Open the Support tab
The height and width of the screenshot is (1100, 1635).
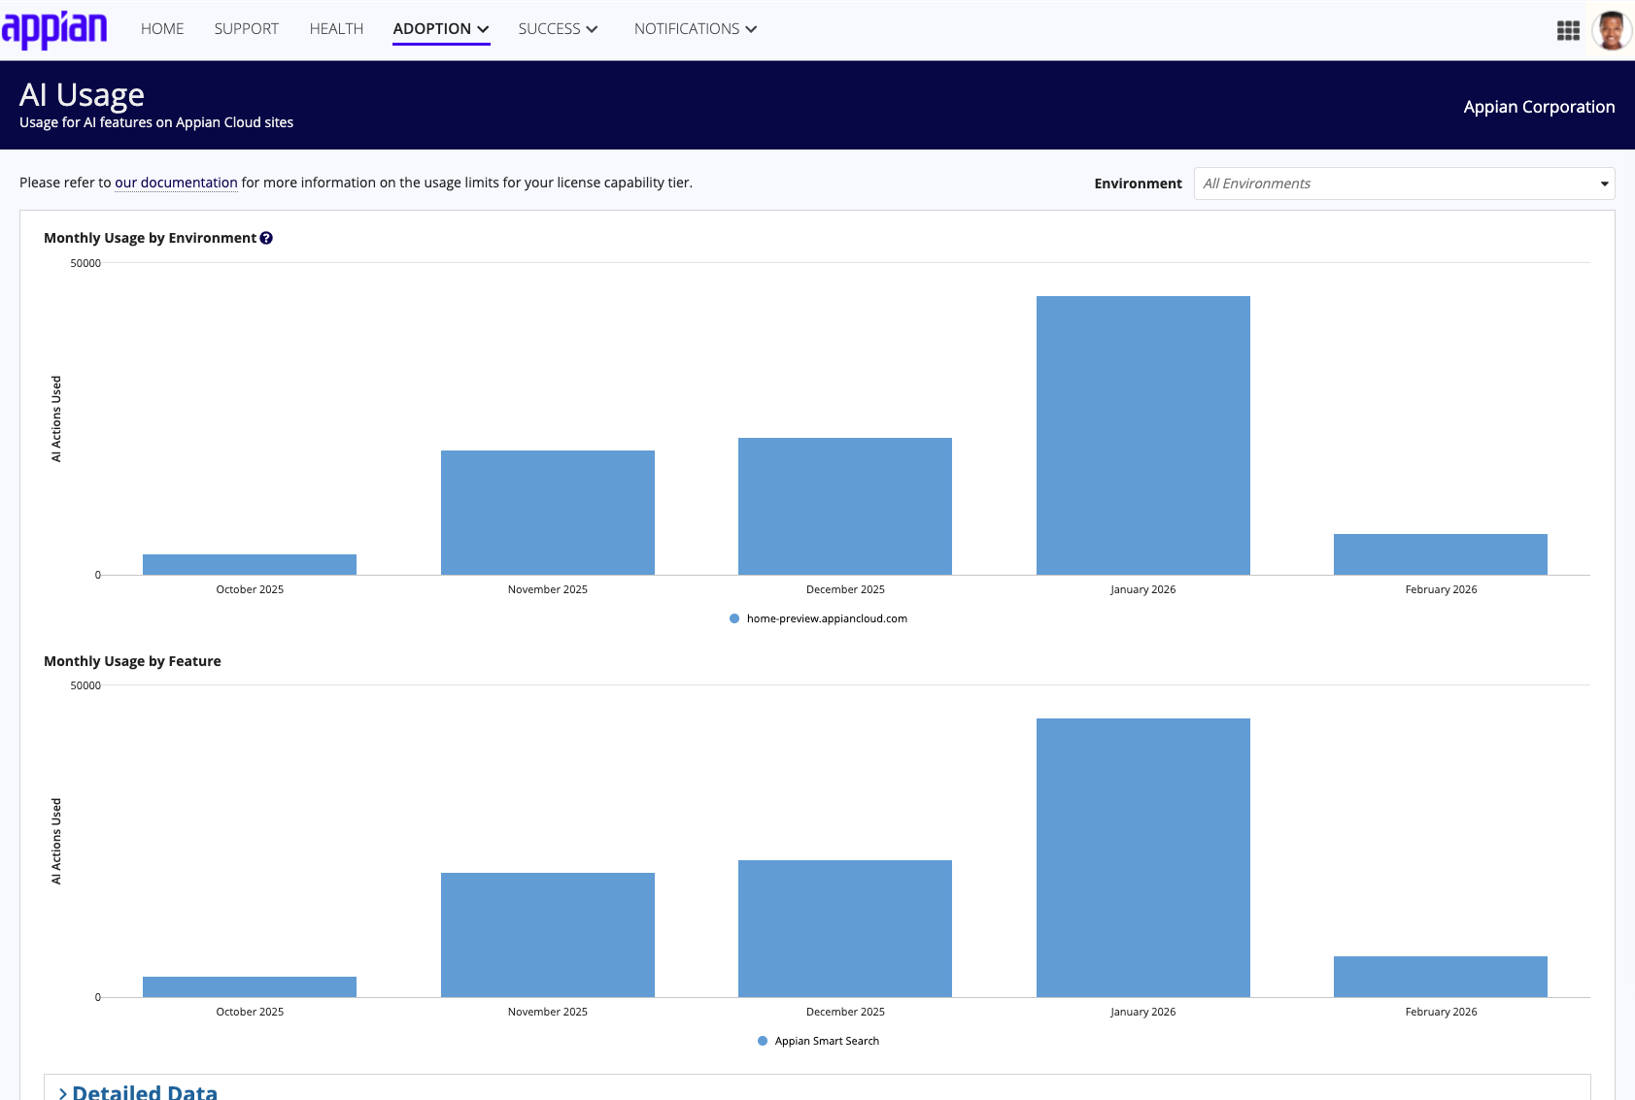coord(247,29)
